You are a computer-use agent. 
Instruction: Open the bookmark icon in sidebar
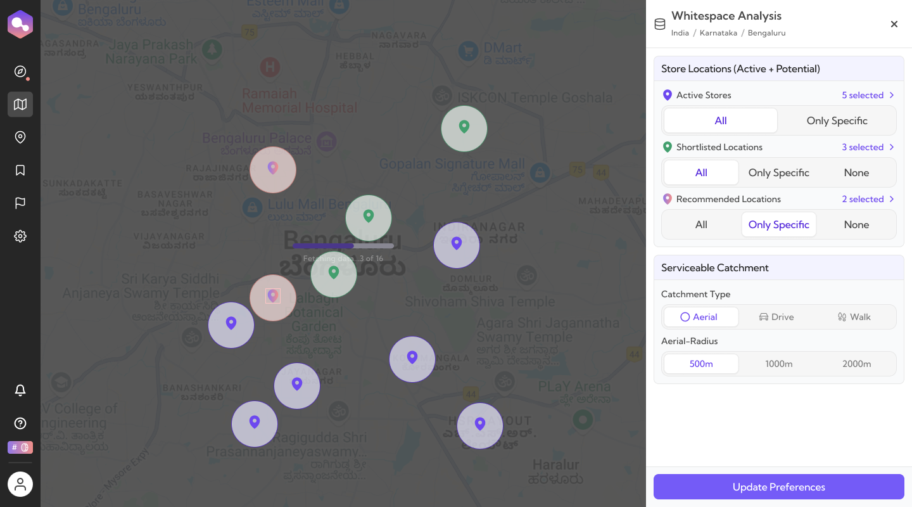pos(20,170)
